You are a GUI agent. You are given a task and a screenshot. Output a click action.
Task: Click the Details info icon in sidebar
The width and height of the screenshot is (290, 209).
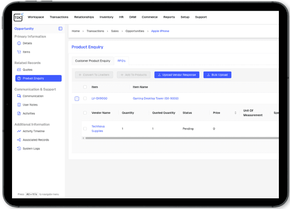[19, 43]
